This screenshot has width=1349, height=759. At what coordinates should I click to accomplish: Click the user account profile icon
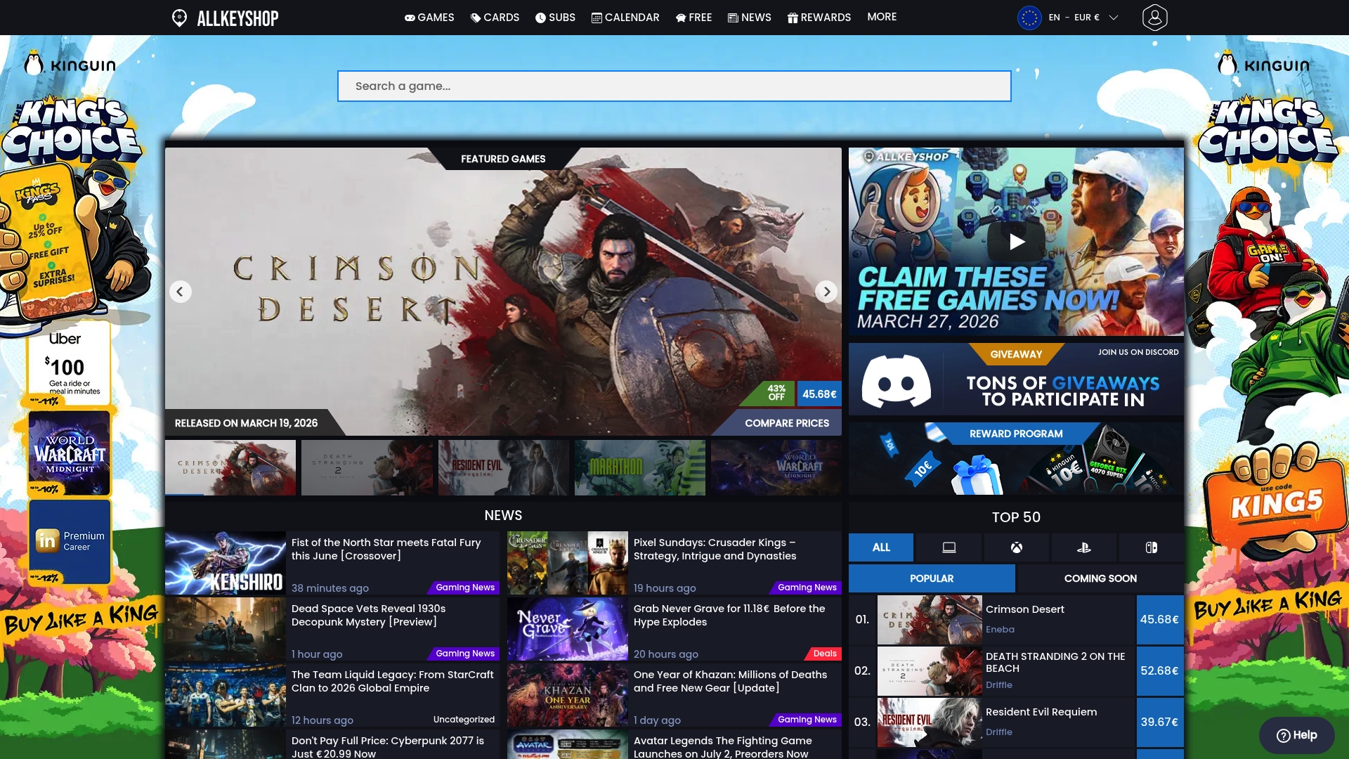1154,18
